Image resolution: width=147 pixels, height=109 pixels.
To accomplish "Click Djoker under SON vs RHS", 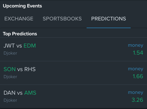I will click(10, 77).
